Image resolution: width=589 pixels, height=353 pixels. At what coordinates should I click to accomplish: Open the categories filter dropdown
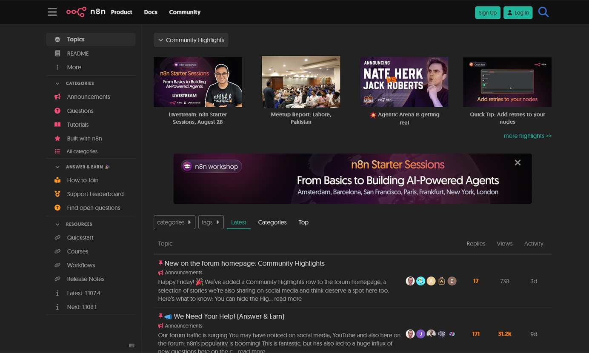(x=174, y=222)
